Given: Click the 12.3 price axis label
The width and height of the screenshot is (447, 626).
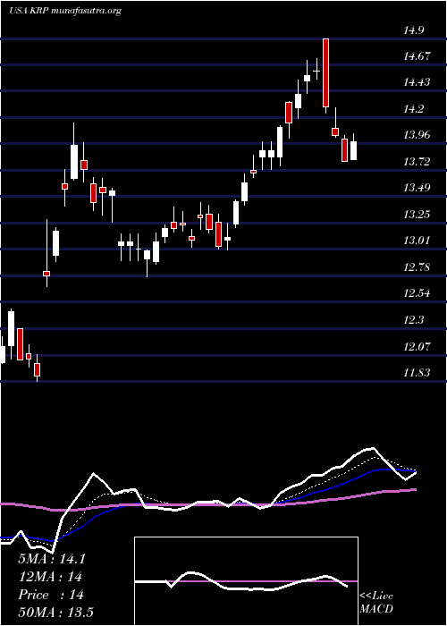Looking at the screenshot, I should tap(415, 320).
